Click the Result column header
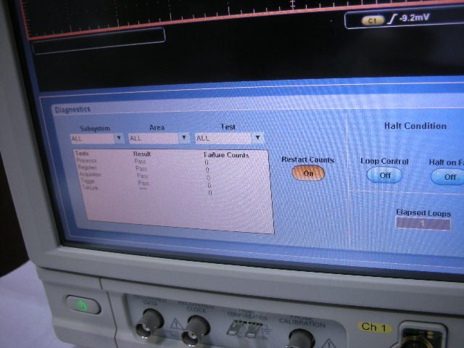Screen dimensions: 464x348 point(142,154)
